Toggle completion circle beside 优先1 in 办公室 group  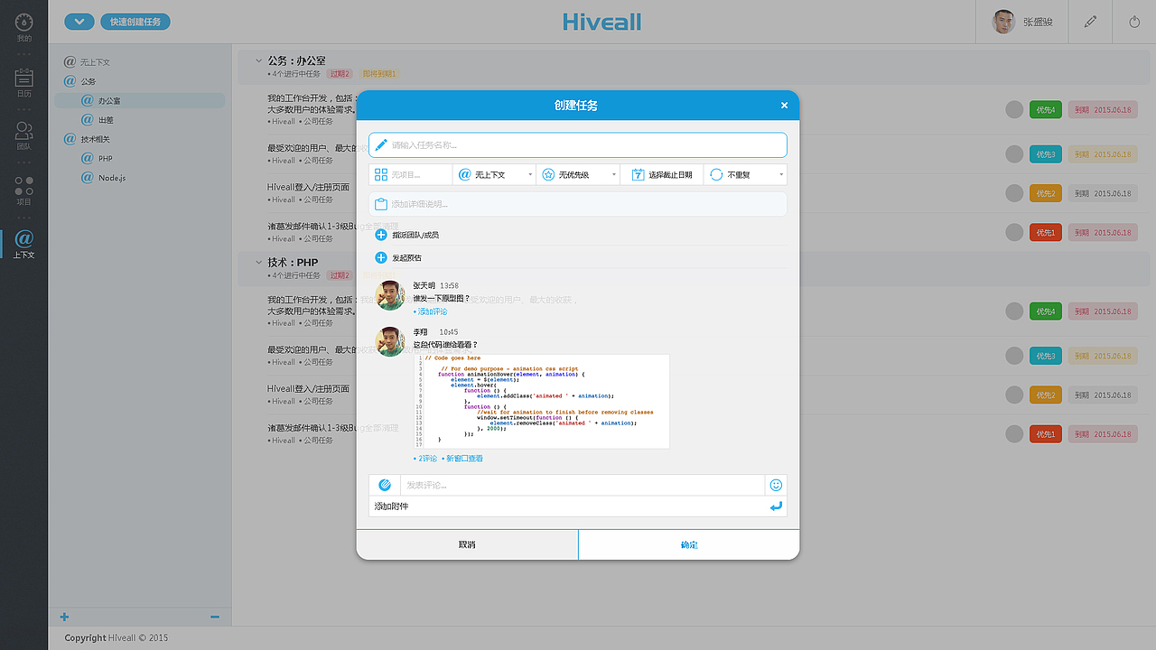[1014, 233]
